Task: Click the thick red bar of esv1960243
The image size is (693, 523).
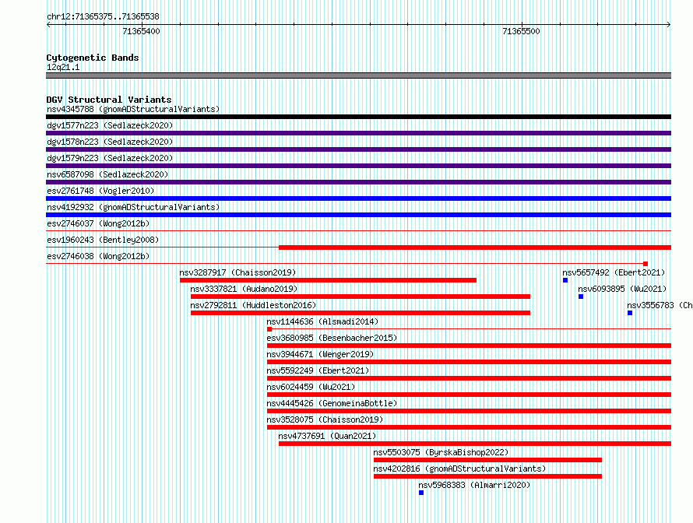Action: tap(475, 247)
